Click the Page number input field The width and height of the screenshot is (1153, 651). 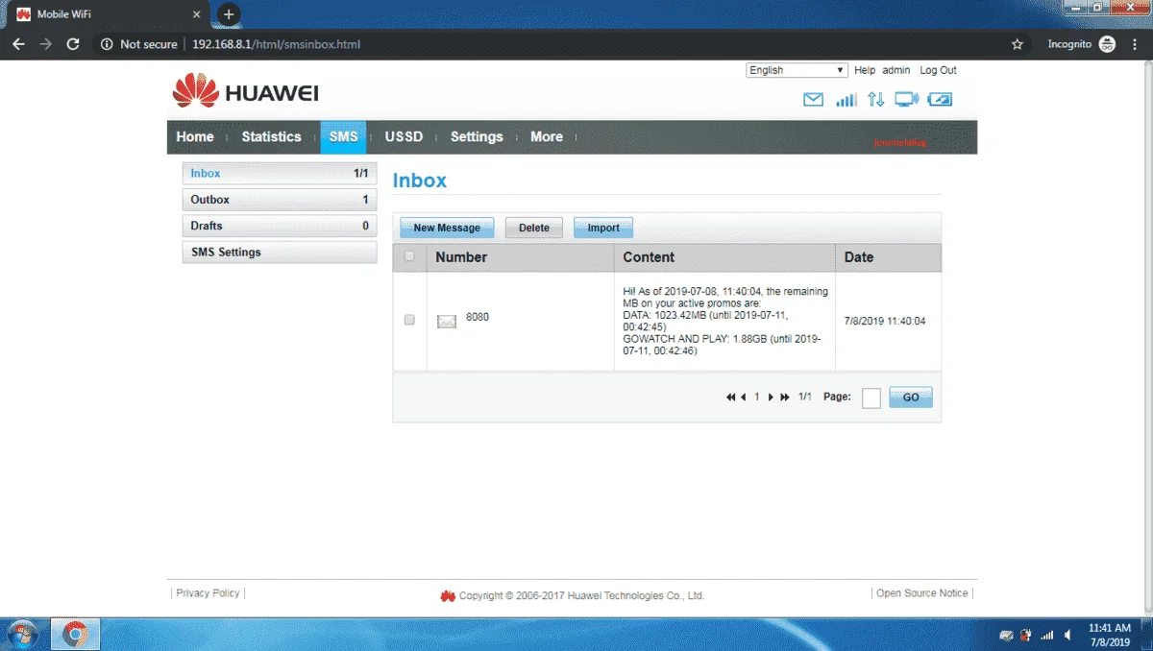tap(871, 398)
